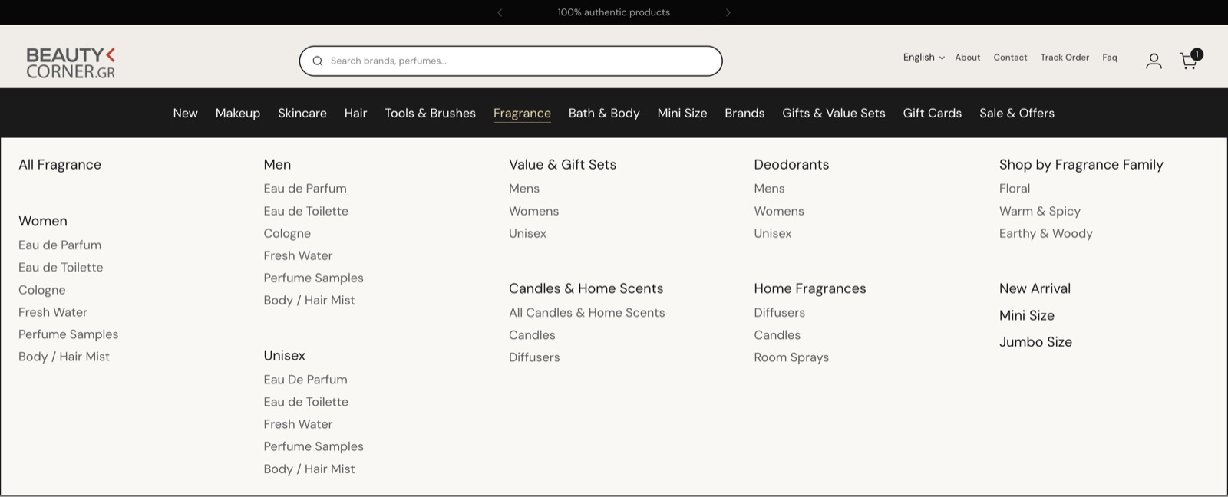The image size is (1228, 497).
Task: Open the user account icon
Action: (x=1154, y=61)
